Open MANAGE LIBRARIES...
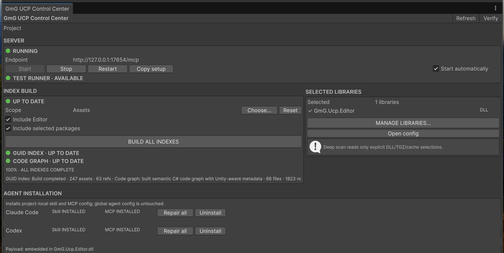 tap(403, 123)
